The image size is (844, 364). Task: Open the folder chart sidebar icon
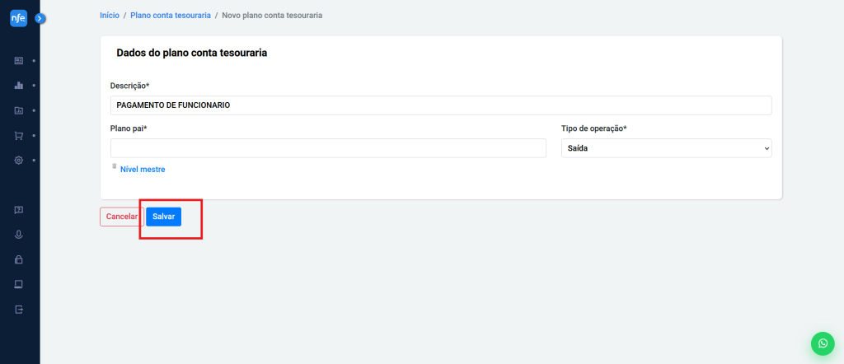click(19, 110)
